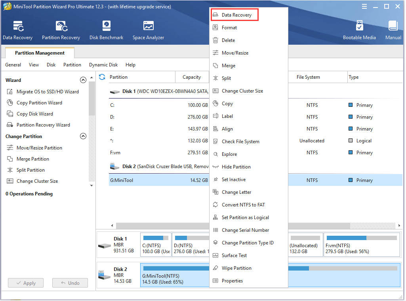Image resolution: width=406 pixels, height=301 pixels.
Task: Select the C:(NTFS) block in the disk map
Action: click(x=156, y=244)
